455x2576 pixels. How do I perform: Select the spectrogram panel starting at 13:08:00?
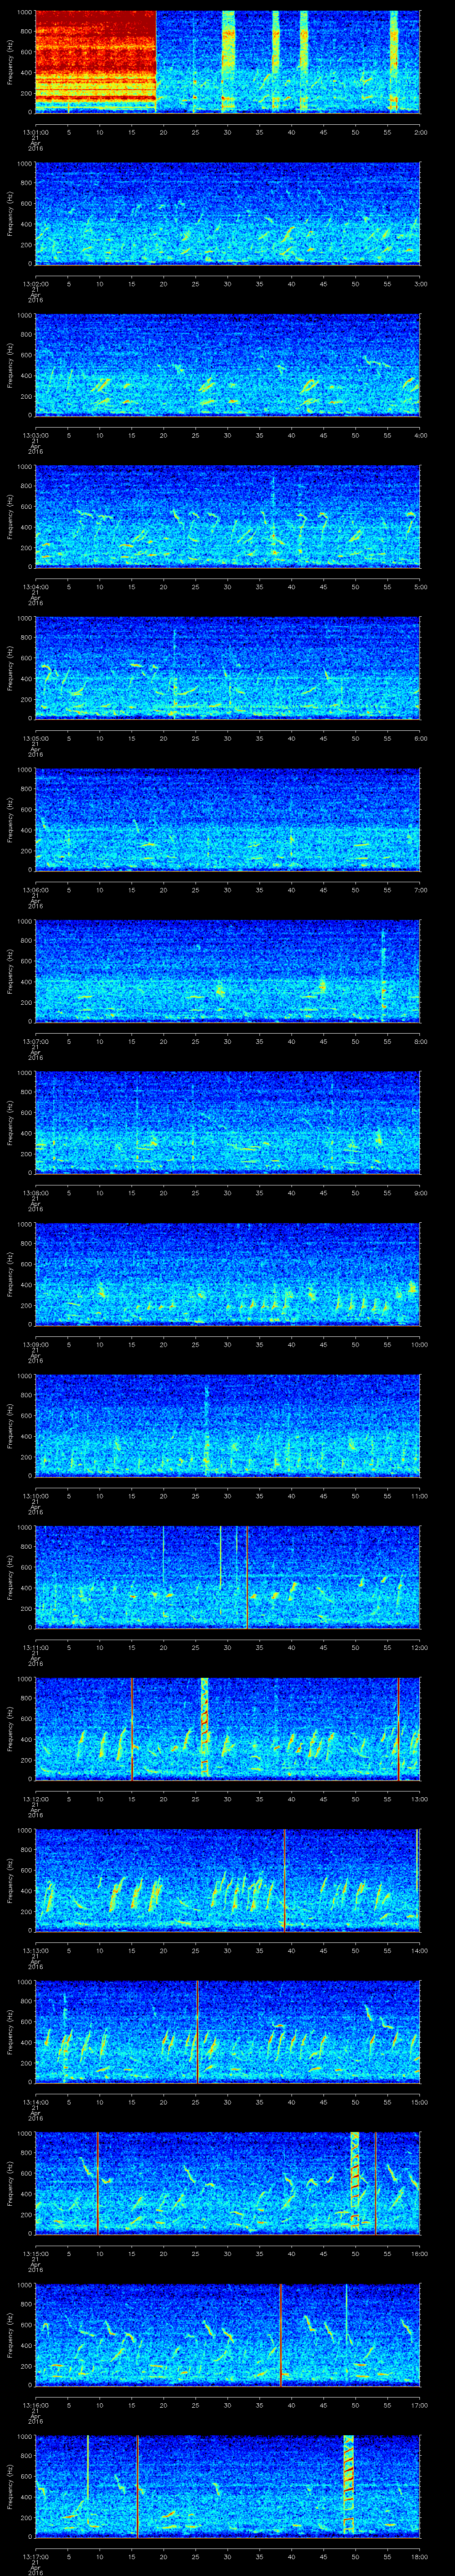228,1122
